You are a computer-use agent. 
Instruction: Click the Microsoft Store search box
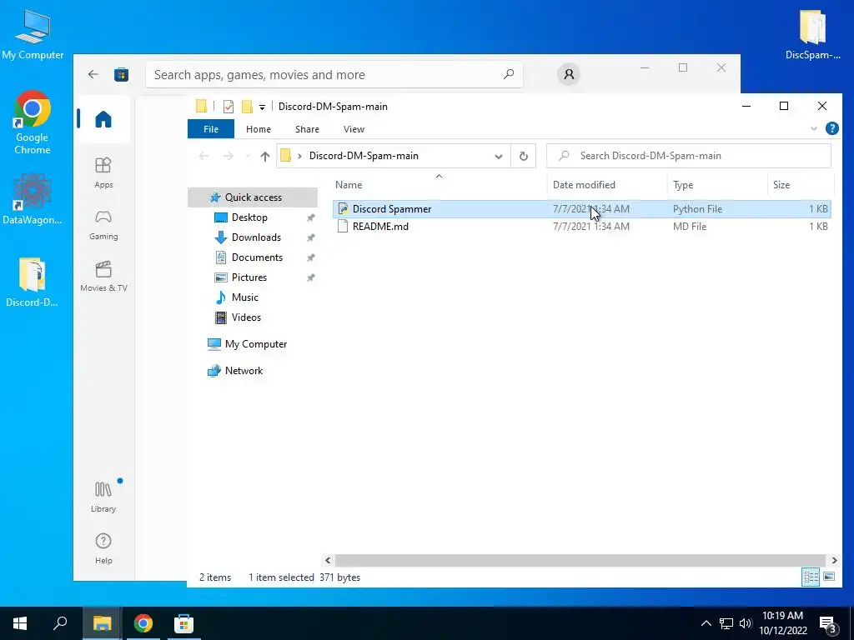334,74
